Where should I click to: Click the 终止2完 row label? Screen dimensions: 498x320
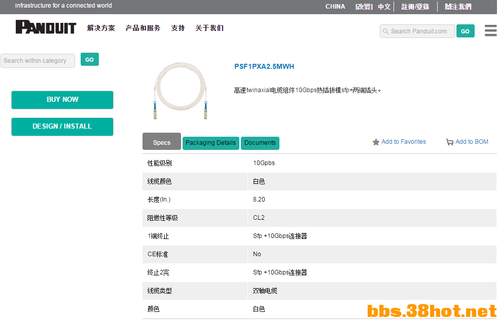158,272
